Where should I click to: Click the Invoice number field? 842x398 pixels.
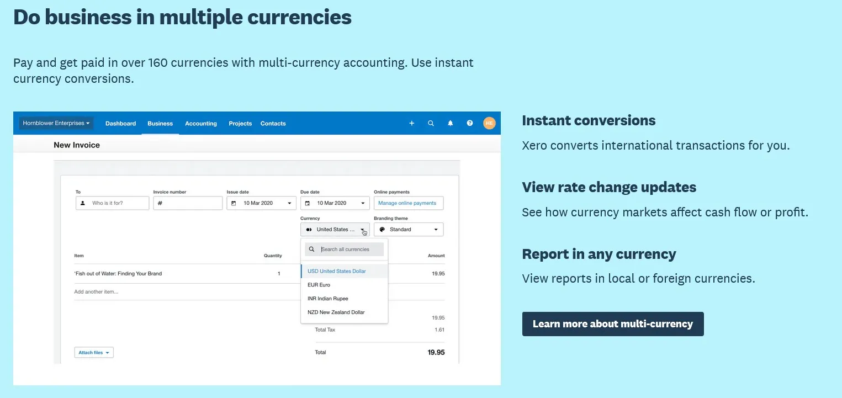188,203
